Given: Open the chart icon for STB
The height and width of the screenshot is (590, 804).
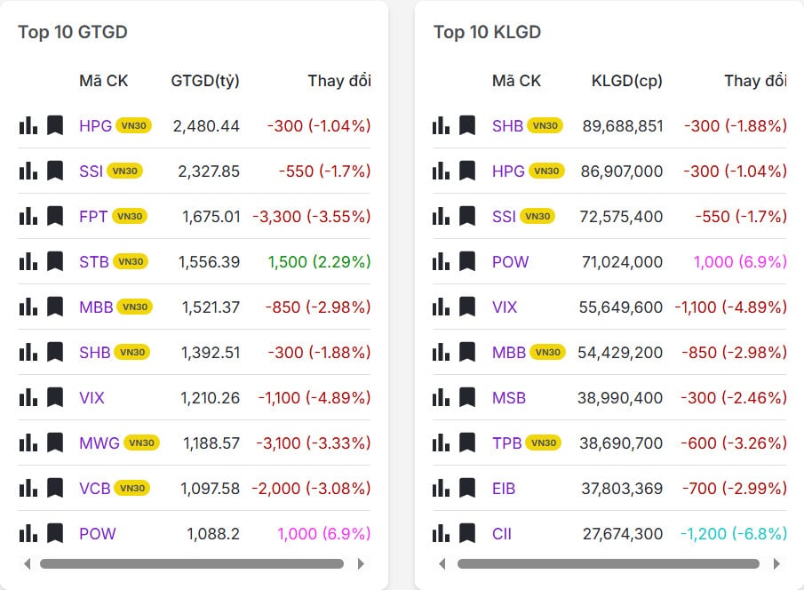Looking at the screenshot, I should [27, 261].
